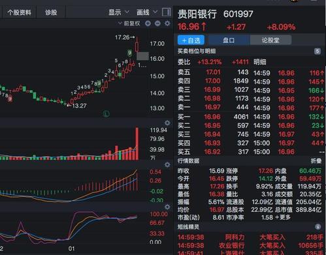The height and width of the screenshot is (255, 326).
Task: Select 买五 bid row at 16.92
Action: click(213, 152)
